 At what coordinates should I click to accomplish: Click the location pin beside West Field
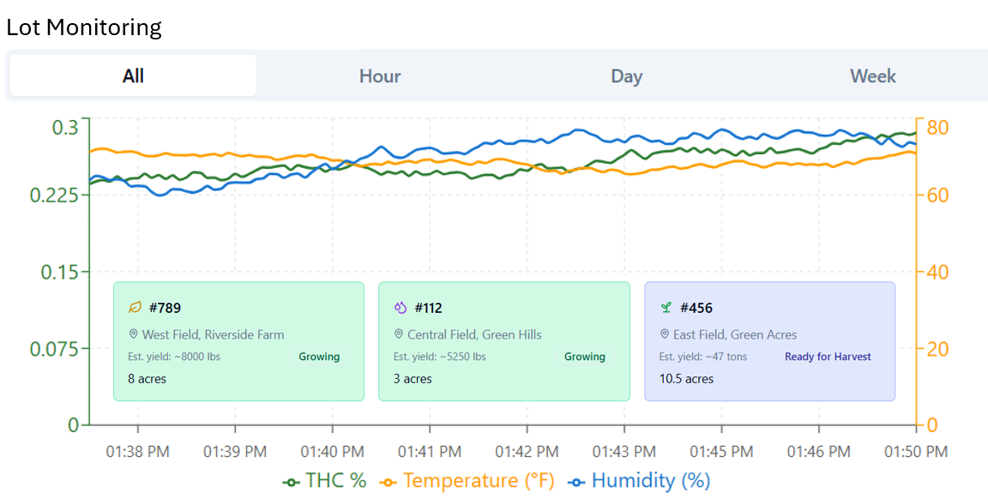pos(133,334)
